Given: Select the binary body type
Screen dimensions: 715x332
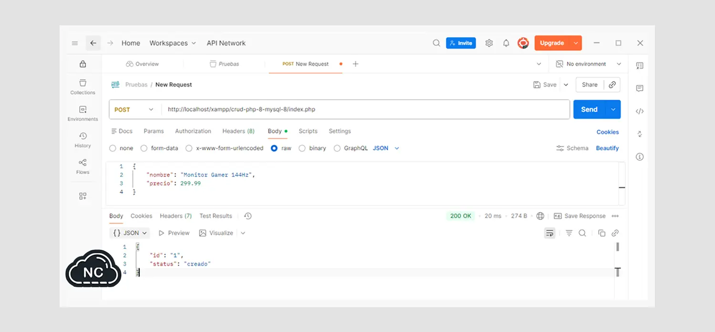Looking at the screenshot, I should click(x=302, y=148).
